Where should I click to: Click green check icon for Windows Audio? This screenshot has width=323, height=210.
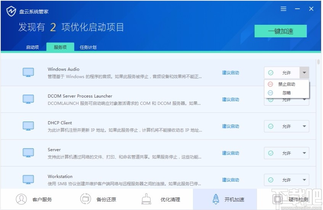pyautogui.click(x=271, y=73)
